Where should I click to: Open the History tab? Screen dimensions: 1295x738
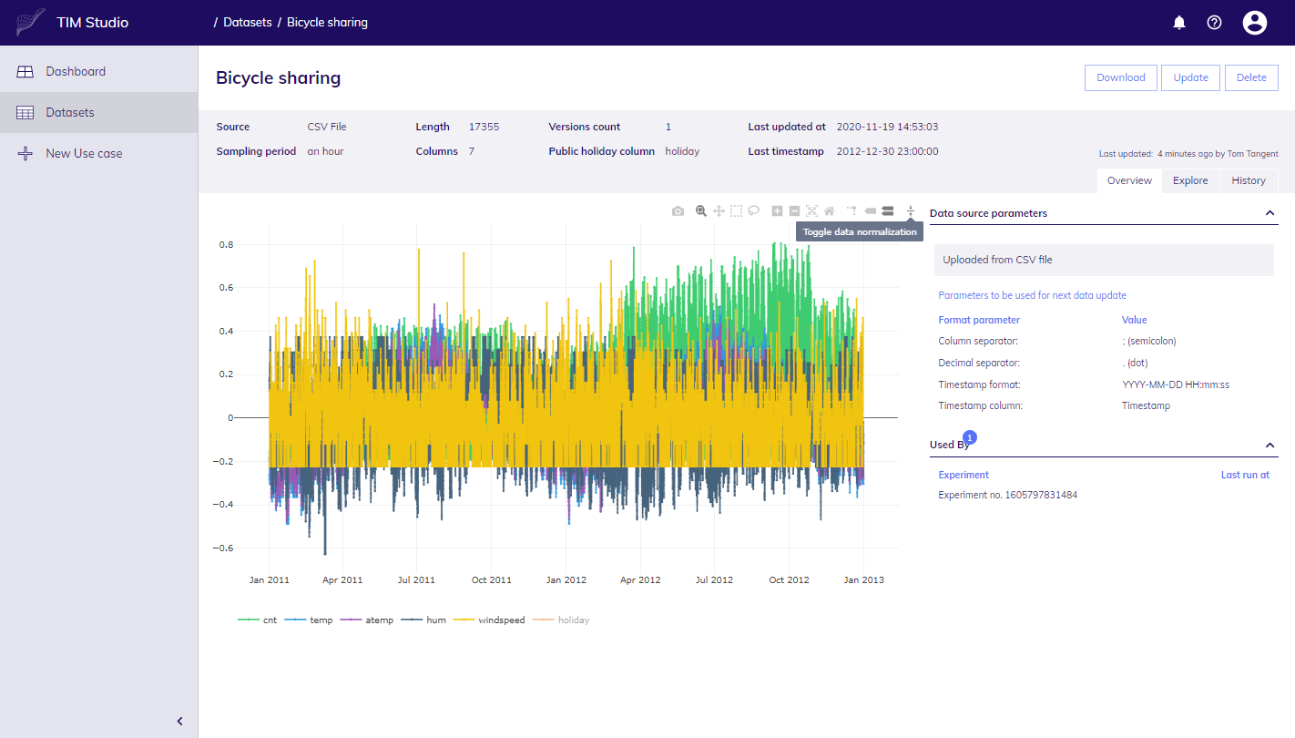pyautogui.click(x=1249, y=180)
